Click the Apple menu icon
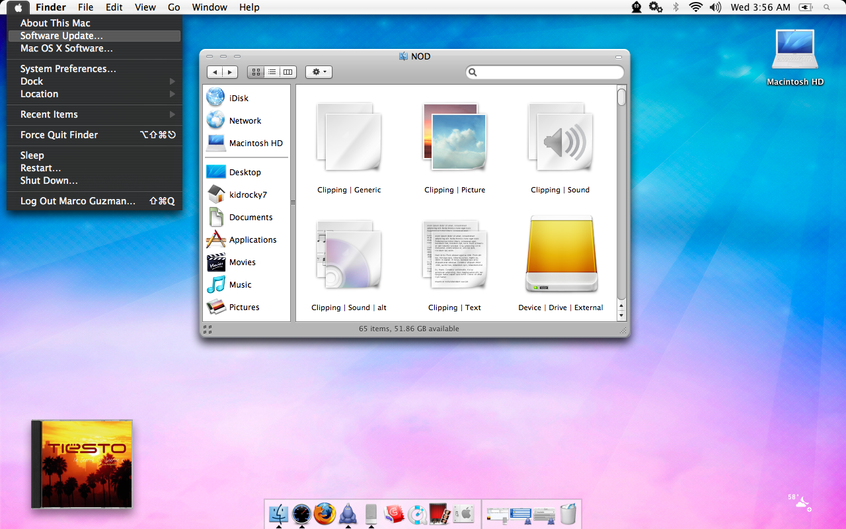 pyautogui.click(x=19, y=7)
